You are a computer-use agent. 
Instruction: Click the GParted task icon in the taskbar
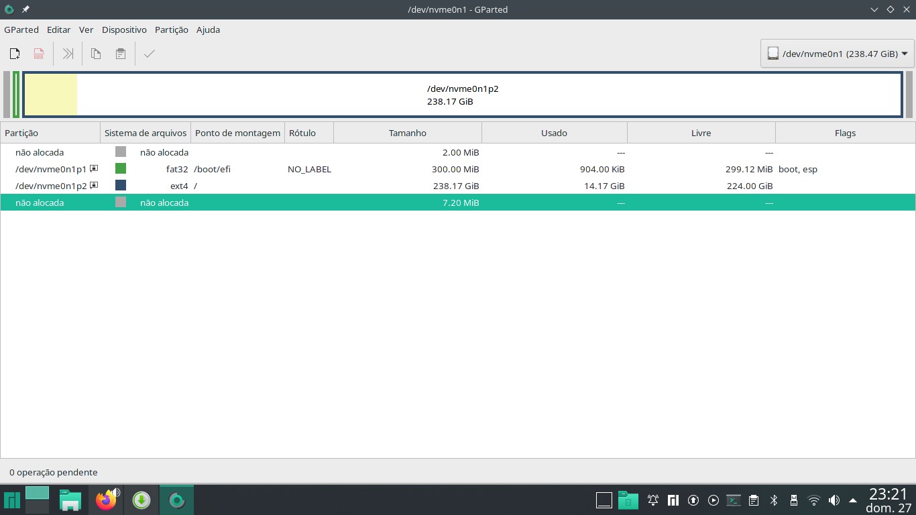177,500
